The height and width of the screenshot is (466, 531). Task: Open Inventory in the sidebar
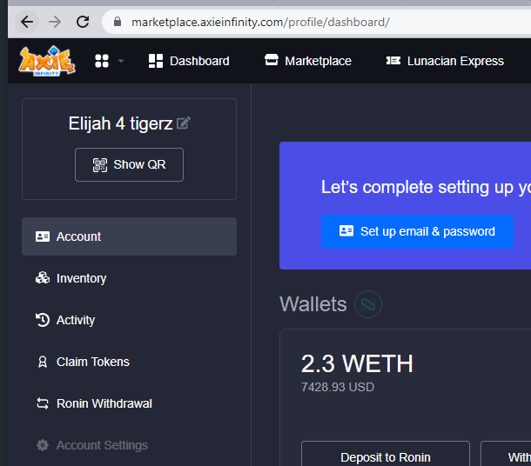click(129, 278)
